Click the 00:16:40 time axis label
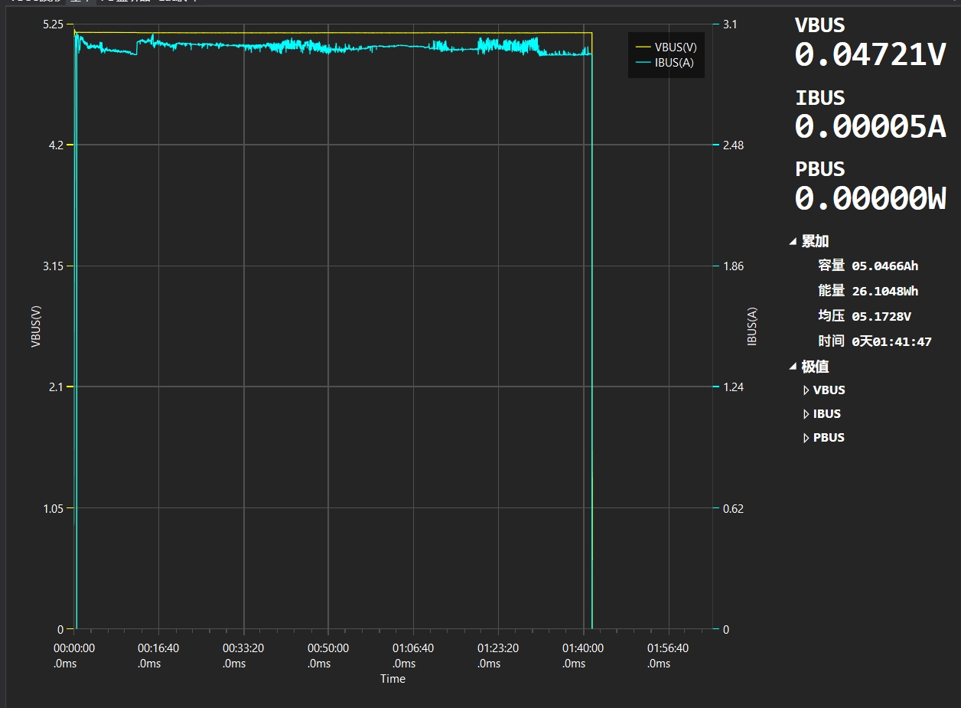This screenshot has height=708, width=961. 158,648
